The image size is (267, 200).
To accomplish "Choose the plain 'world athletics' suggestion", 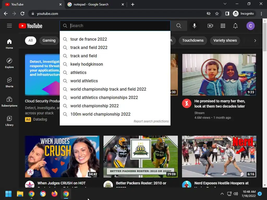I will click(x=115, y=81).
